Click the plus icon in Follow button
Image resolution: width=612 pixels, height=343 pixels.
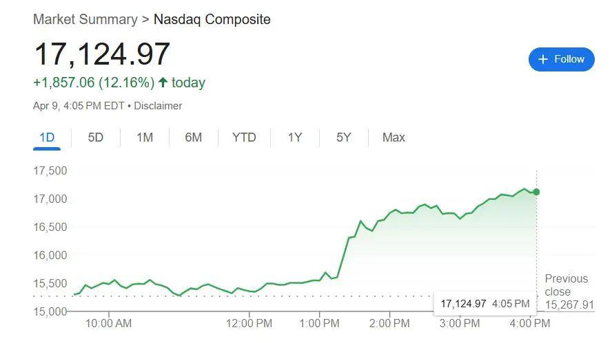pos(543,59)
